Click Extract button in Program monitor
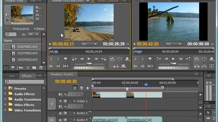The height and width of the screenshot is (122, 218). [x=204, y=66]
